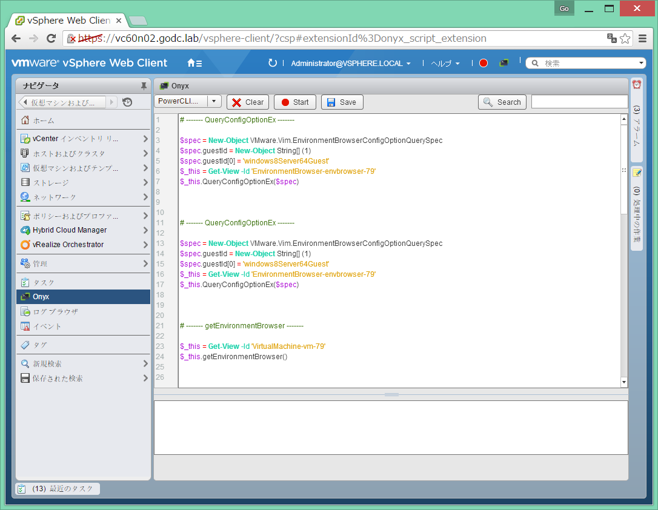Viewport: 658px width, 510px height.
Task: Open the Alarms sidebar panel
Action: pos(637,120)
